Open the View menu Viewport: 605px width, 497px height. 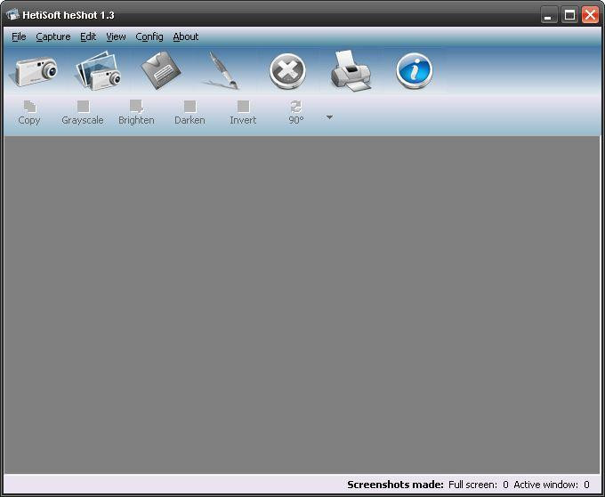point(116,36)
